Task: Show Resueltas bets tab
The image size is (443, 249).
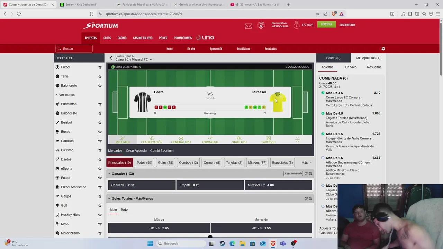Action: pos(374,67)
